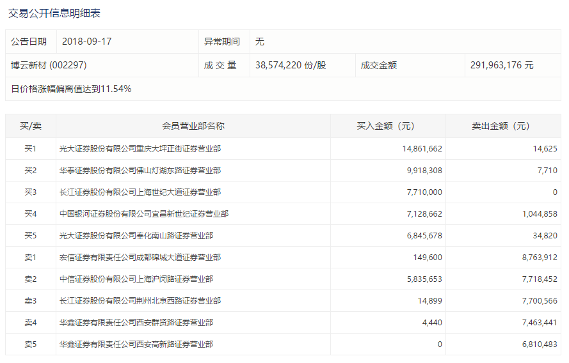
Task: Click the 会员营业部名称 column header
Action: tap(193, 126)
